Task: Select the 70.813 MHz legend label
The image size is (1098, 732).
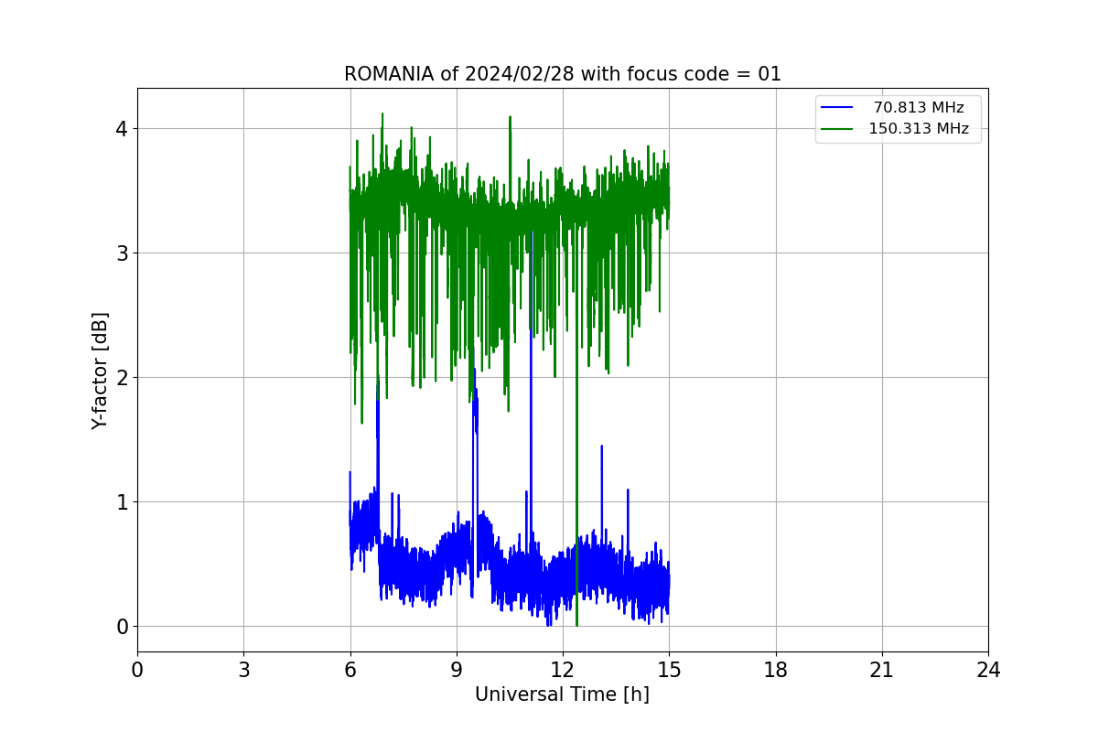Action: coord(919,108)
